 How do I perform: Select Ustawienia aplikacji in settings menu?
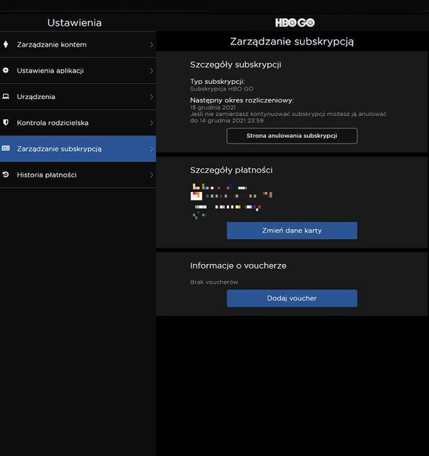tap(78, 71)
